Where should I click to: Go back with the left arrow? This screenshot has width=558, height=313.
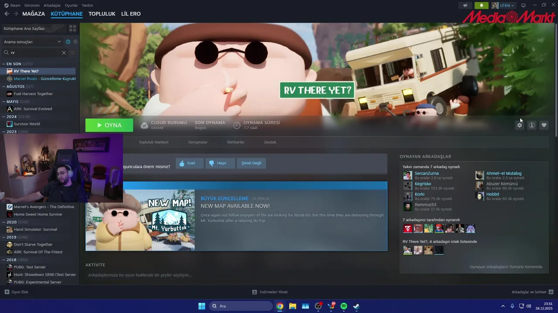pyautogui.click(x=7, y=14)
